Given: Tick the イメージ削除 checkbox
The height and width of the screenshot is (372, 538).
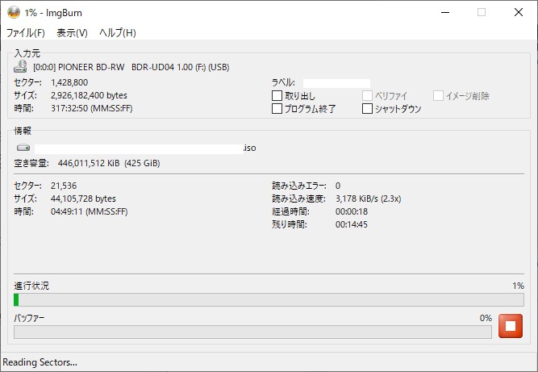Looking at the screenshot, I should pyautogui.click(x=438, y=96).
